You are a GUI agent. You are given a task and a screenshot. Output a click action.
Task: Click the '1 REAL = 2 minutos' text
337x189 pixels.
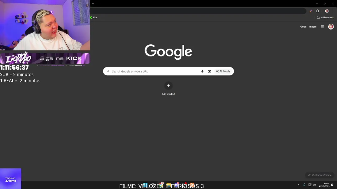pos(20,81)
